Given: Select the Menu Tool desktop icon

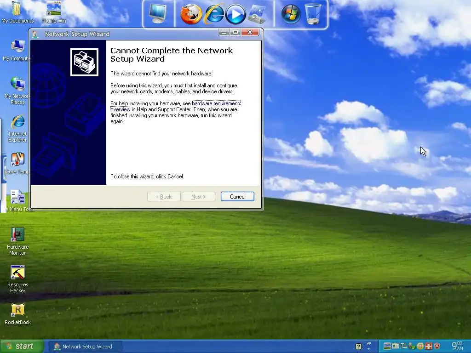Looking at the screenshot, I should point(18,201).
